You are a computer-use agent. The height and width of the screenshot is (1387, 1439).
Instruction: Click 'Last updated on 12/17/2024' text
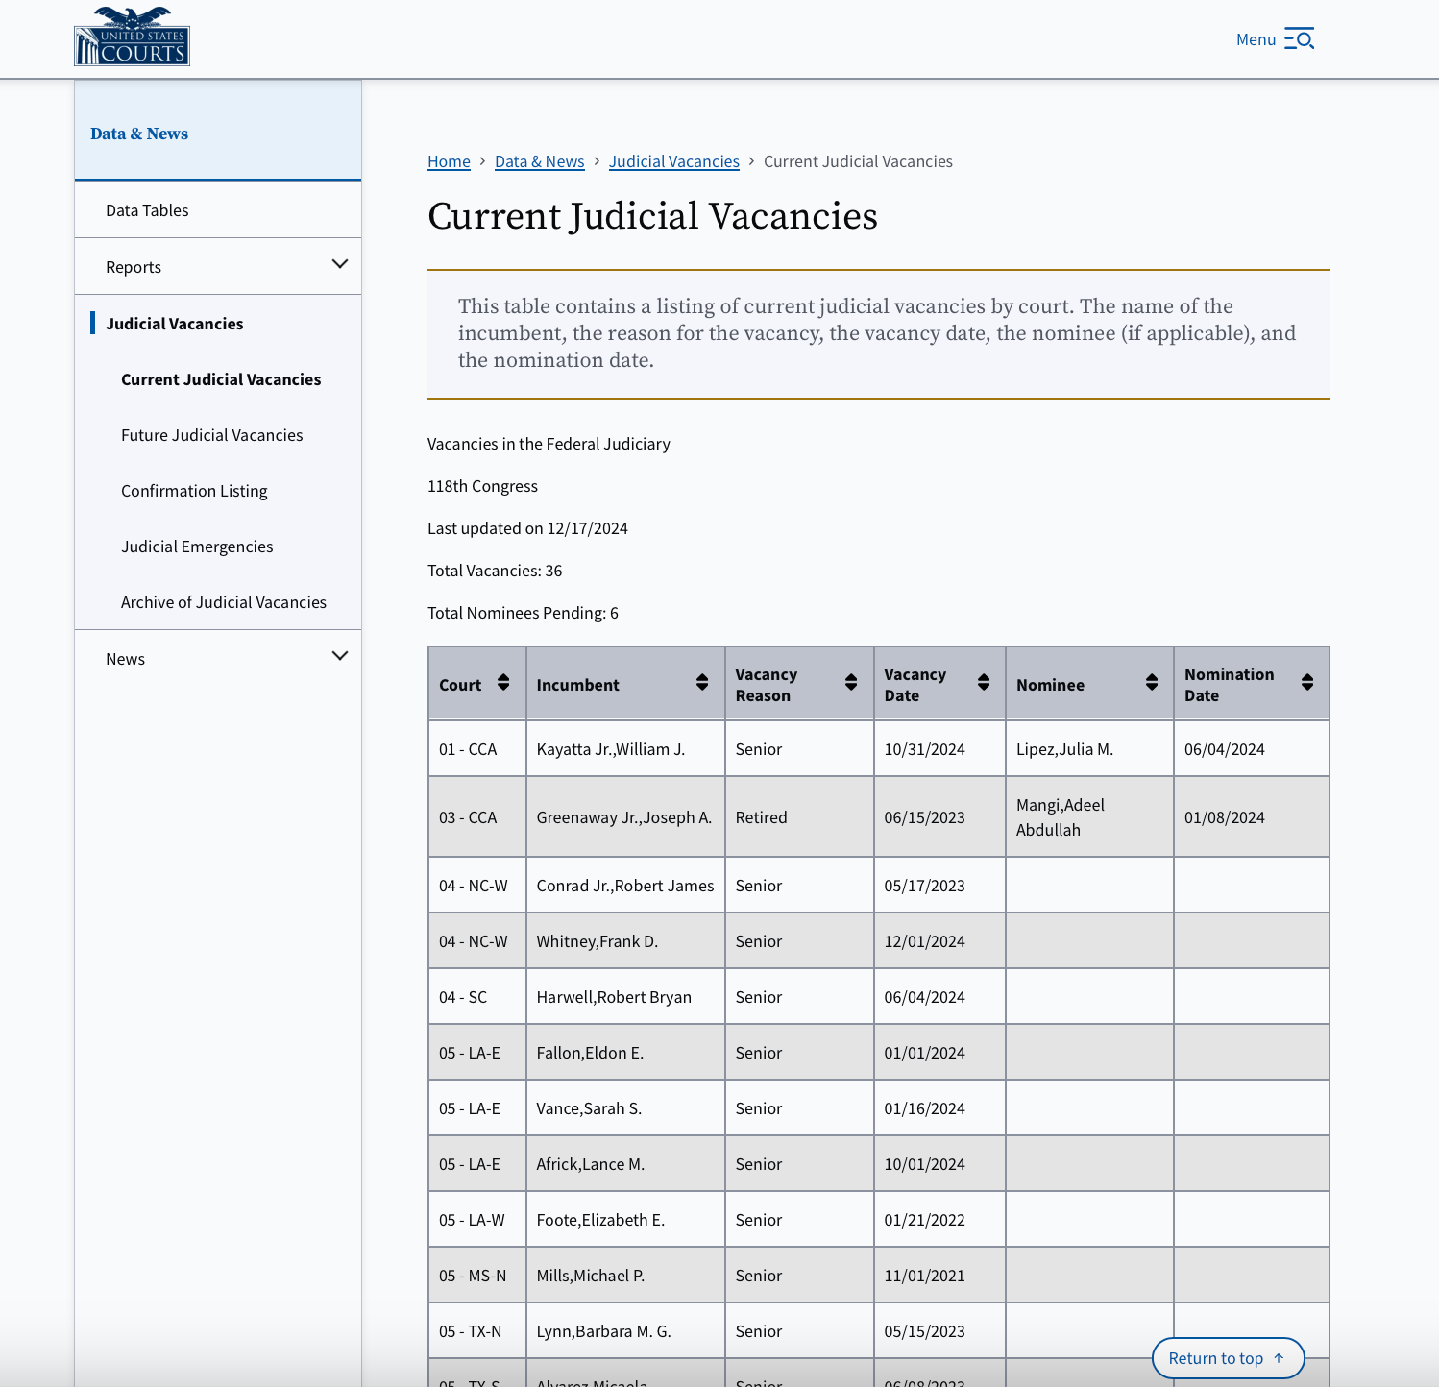[527, 528]
